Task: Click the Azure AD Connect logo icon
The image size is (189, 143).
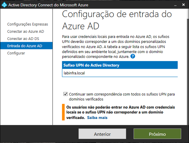Action: coord(4,5)
